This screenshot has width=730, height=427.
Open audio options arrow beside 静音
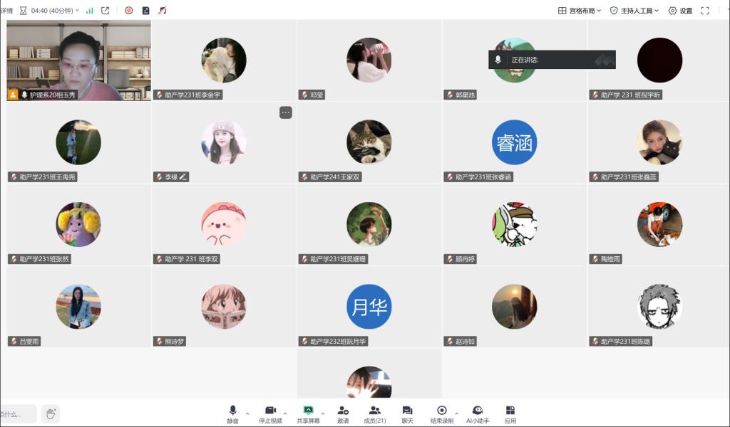click(x=247, y=413)
